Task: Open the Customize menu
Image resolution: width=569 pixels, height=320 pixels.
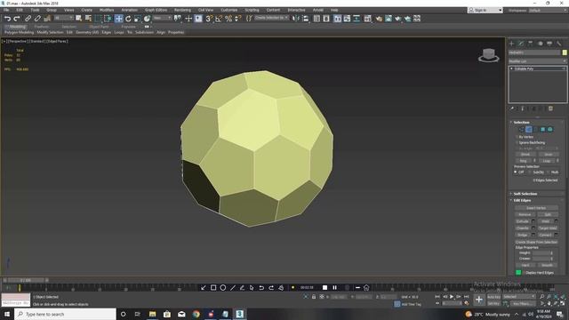Action: (x=229, y=10)
